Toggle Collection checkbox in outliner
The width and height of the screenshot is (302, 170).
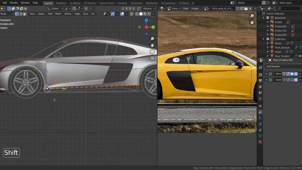[x=268, y=39]
